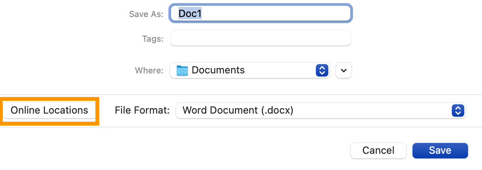Screen dimensions: 482x170
Task: Click the blue arrows on File Format menu
Action: (458, 110)
